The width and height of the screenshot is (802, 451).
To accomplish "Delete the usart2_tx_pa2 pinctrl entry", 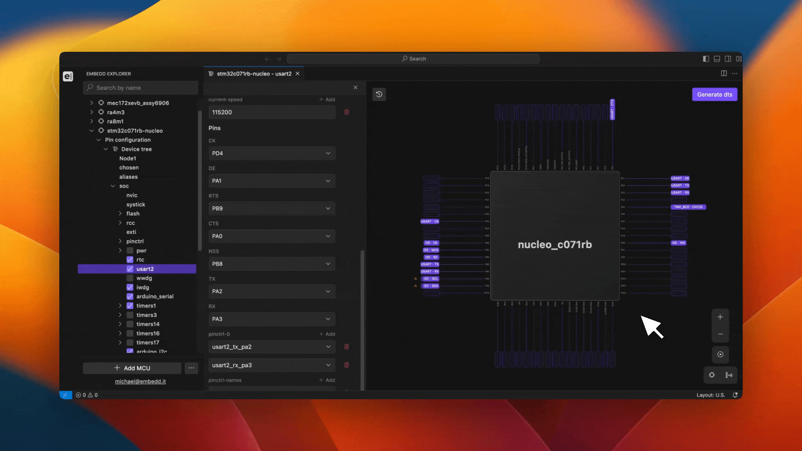I will pyautogui.click(x=346, y=347).
